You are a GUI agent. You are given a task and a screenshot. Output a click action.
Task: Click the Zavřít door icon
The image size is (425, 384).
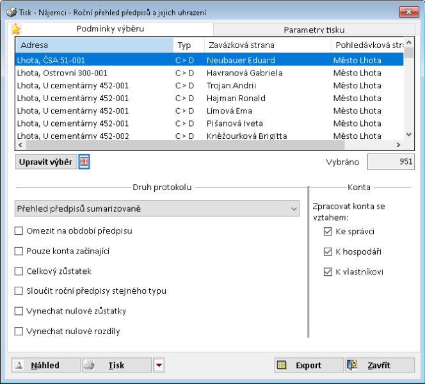click(352, 365)
